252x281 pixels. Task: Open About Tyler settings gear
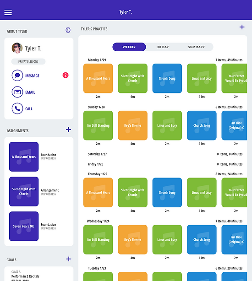[68, 30]
